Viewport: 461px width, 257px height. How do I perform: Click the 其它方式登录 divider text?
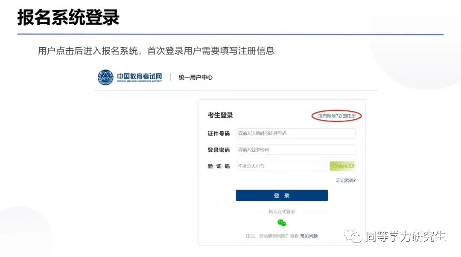[x=282, y=212]
